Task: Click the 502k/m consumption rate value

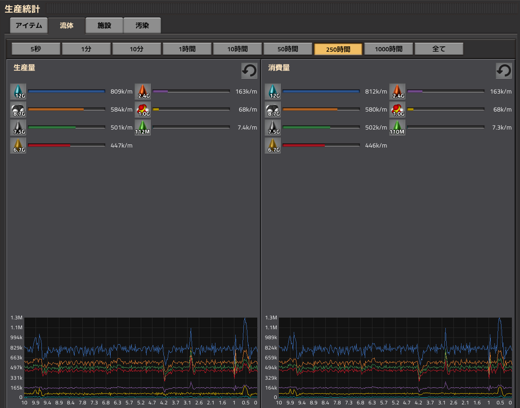Action: pyautogui.click(x=376, y=127)
